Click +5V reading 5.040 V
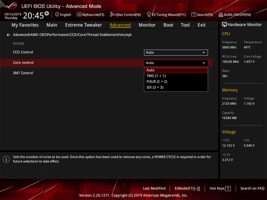Screen dimensions: 267x200 click(x=249, y=146)
